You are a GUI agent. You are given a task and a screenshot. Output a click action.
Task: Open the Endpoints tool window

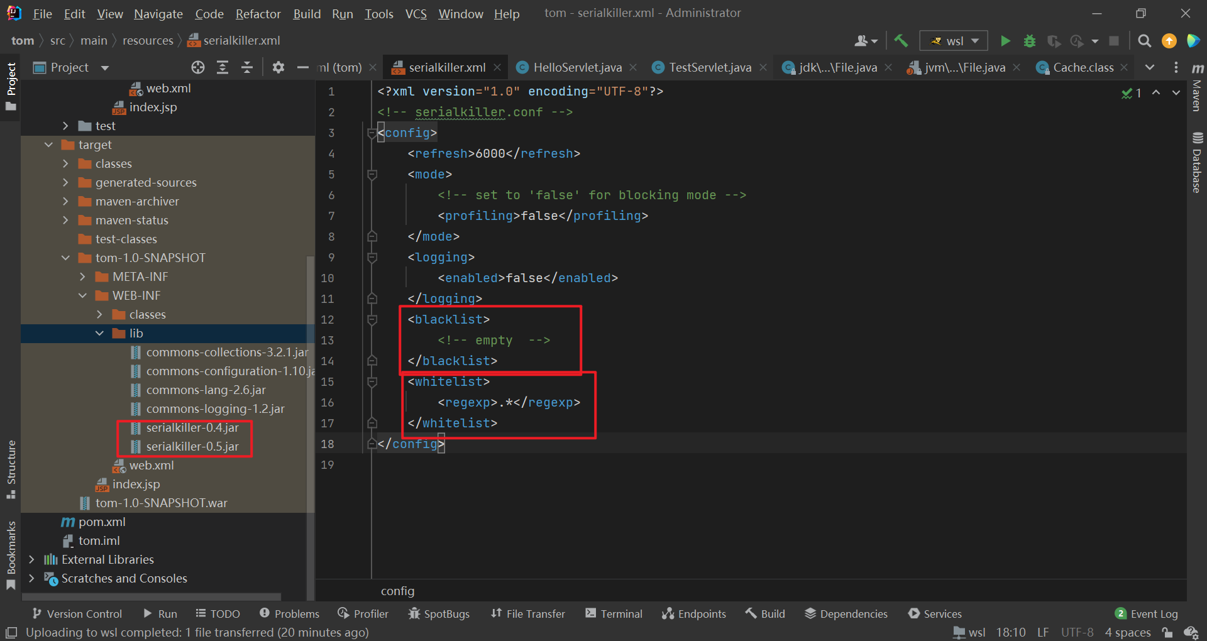tap(694, 614)
